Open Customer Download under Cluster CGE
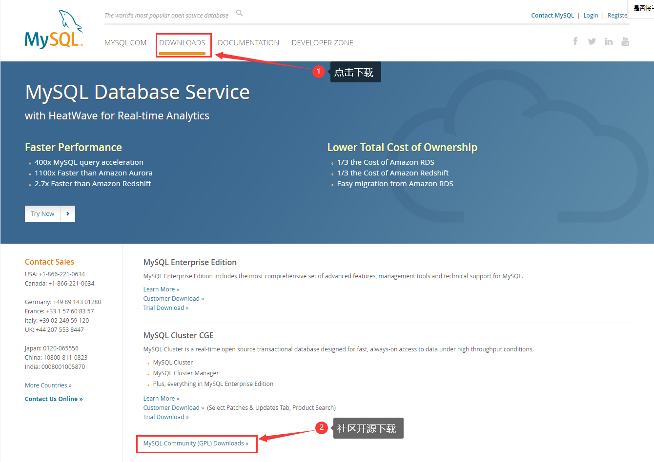 point(174,408)
